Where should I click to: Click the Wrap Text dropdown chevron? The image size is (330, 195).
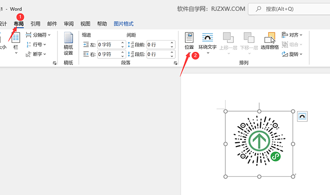[208, 53]
